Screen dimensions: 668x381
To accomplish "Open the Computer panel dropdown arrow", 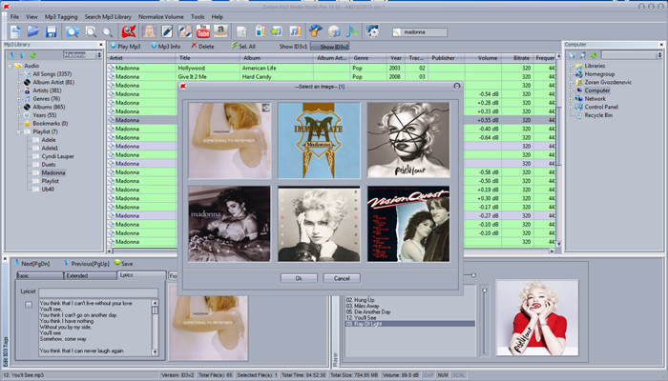I will [660, 55].
